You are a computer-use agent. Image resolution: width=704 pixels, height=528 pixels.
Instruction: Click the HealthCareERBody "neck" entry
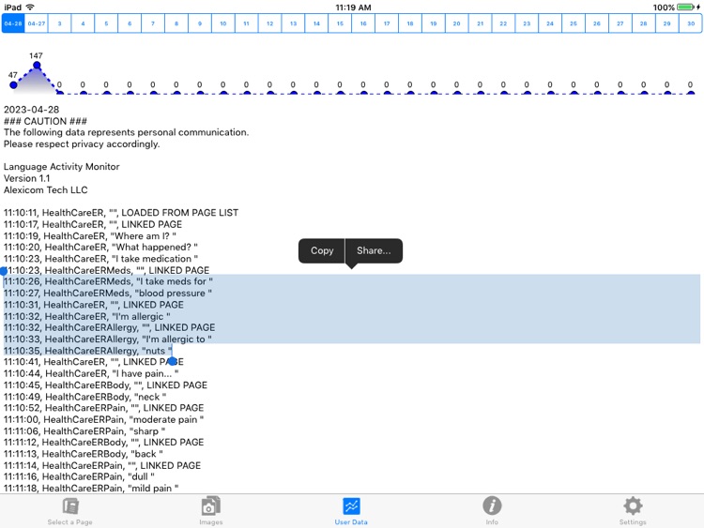84,397
